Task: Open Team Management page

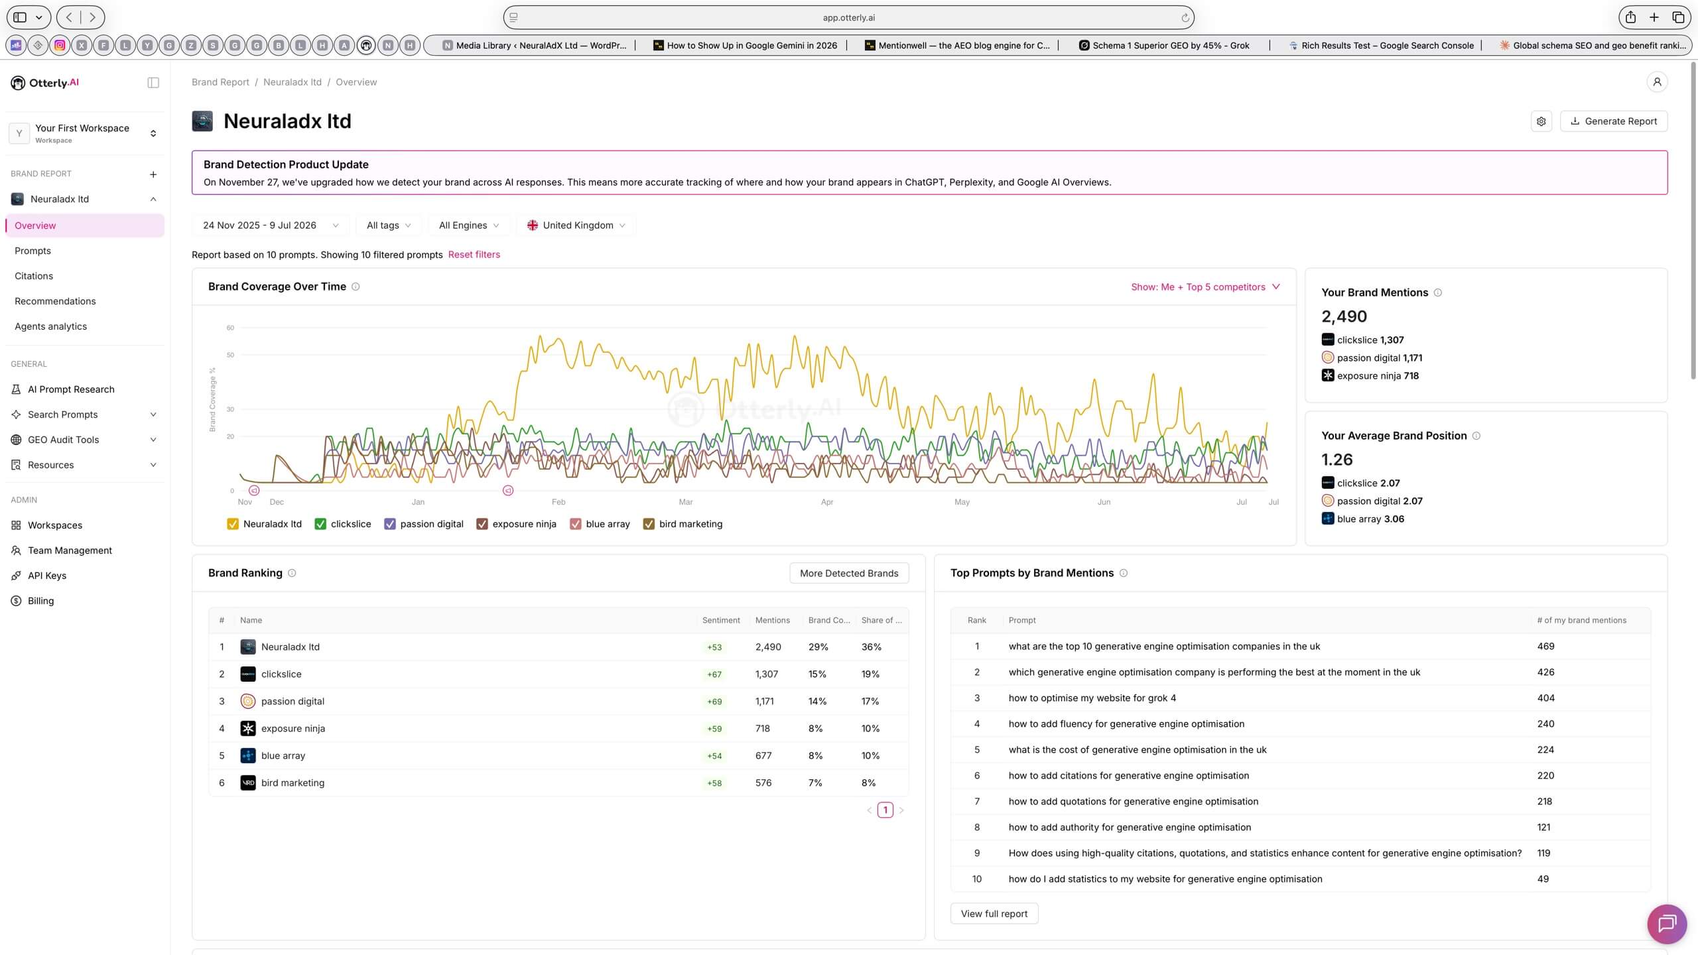Action: 70,550
